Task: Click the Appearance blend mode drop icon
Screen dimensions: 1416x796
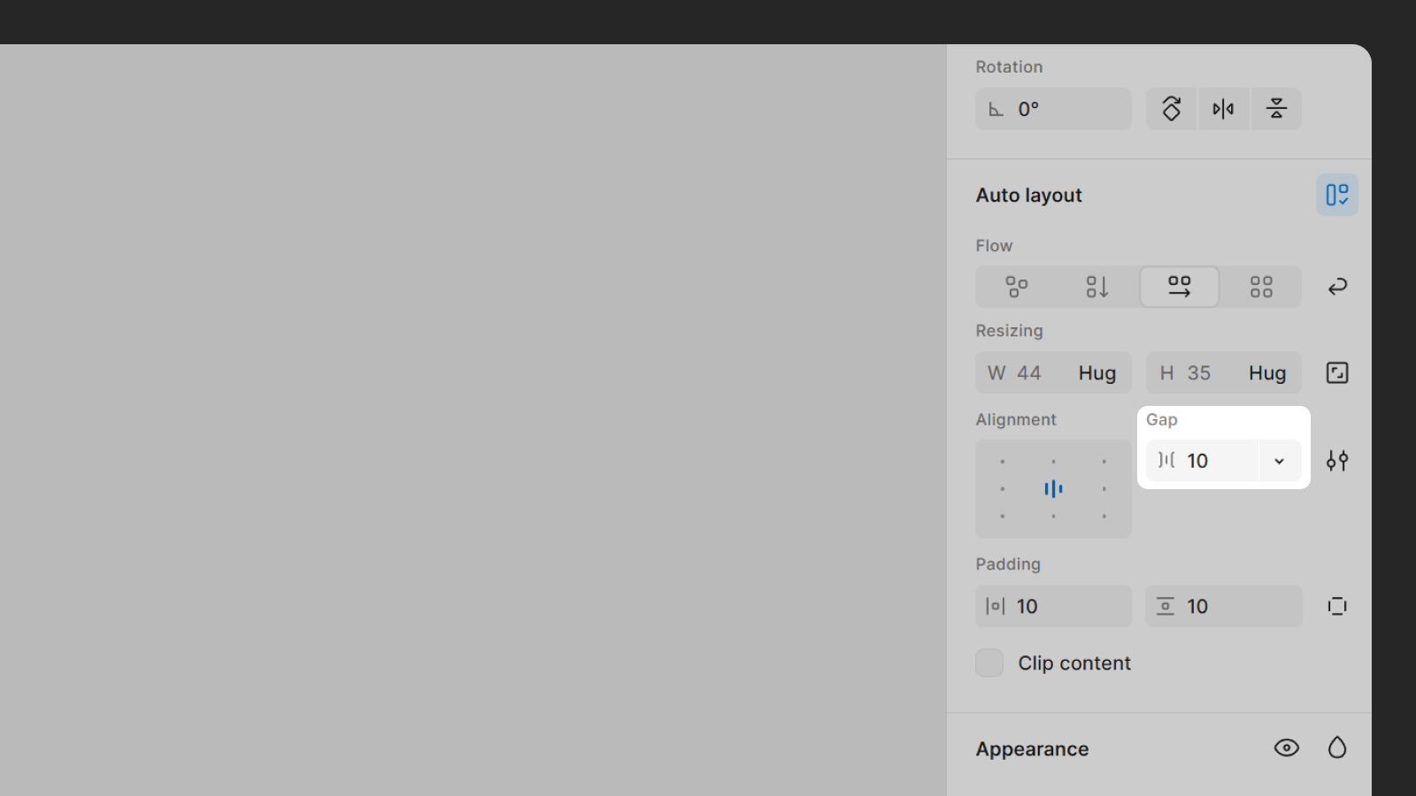Action: (x=1337, y=748)
